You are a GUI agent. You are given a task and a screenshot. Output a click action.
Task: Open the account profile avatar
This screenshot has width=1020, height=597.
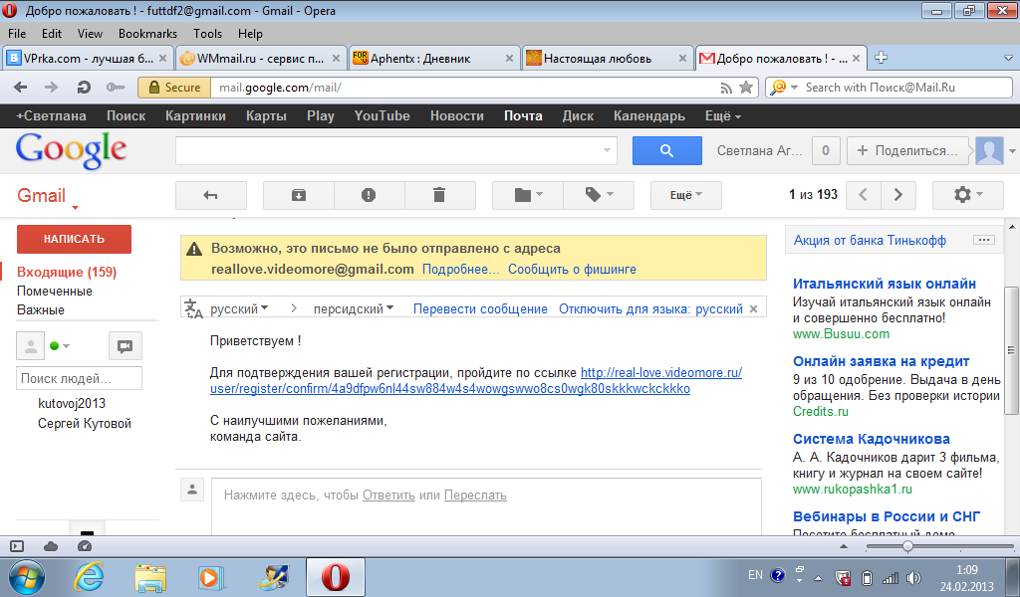point(989,150)
